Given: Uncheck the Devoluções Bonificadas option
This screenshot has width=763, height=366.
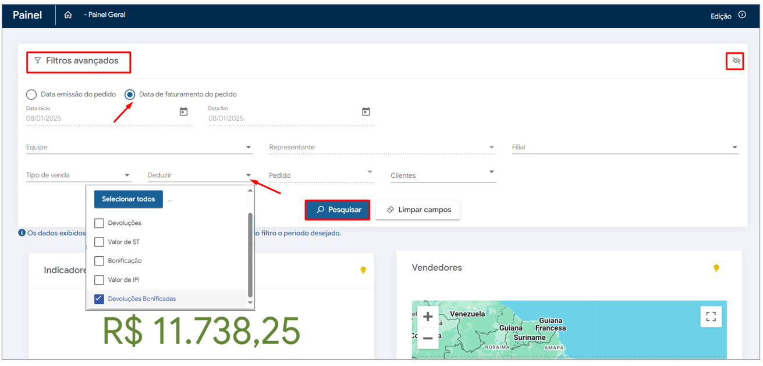Looking at the screenshot, I should (x=99, y=299).
